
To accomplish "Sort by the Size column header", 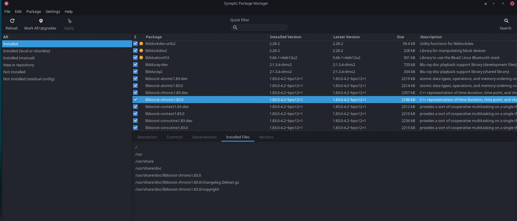I will click(407, 37).
